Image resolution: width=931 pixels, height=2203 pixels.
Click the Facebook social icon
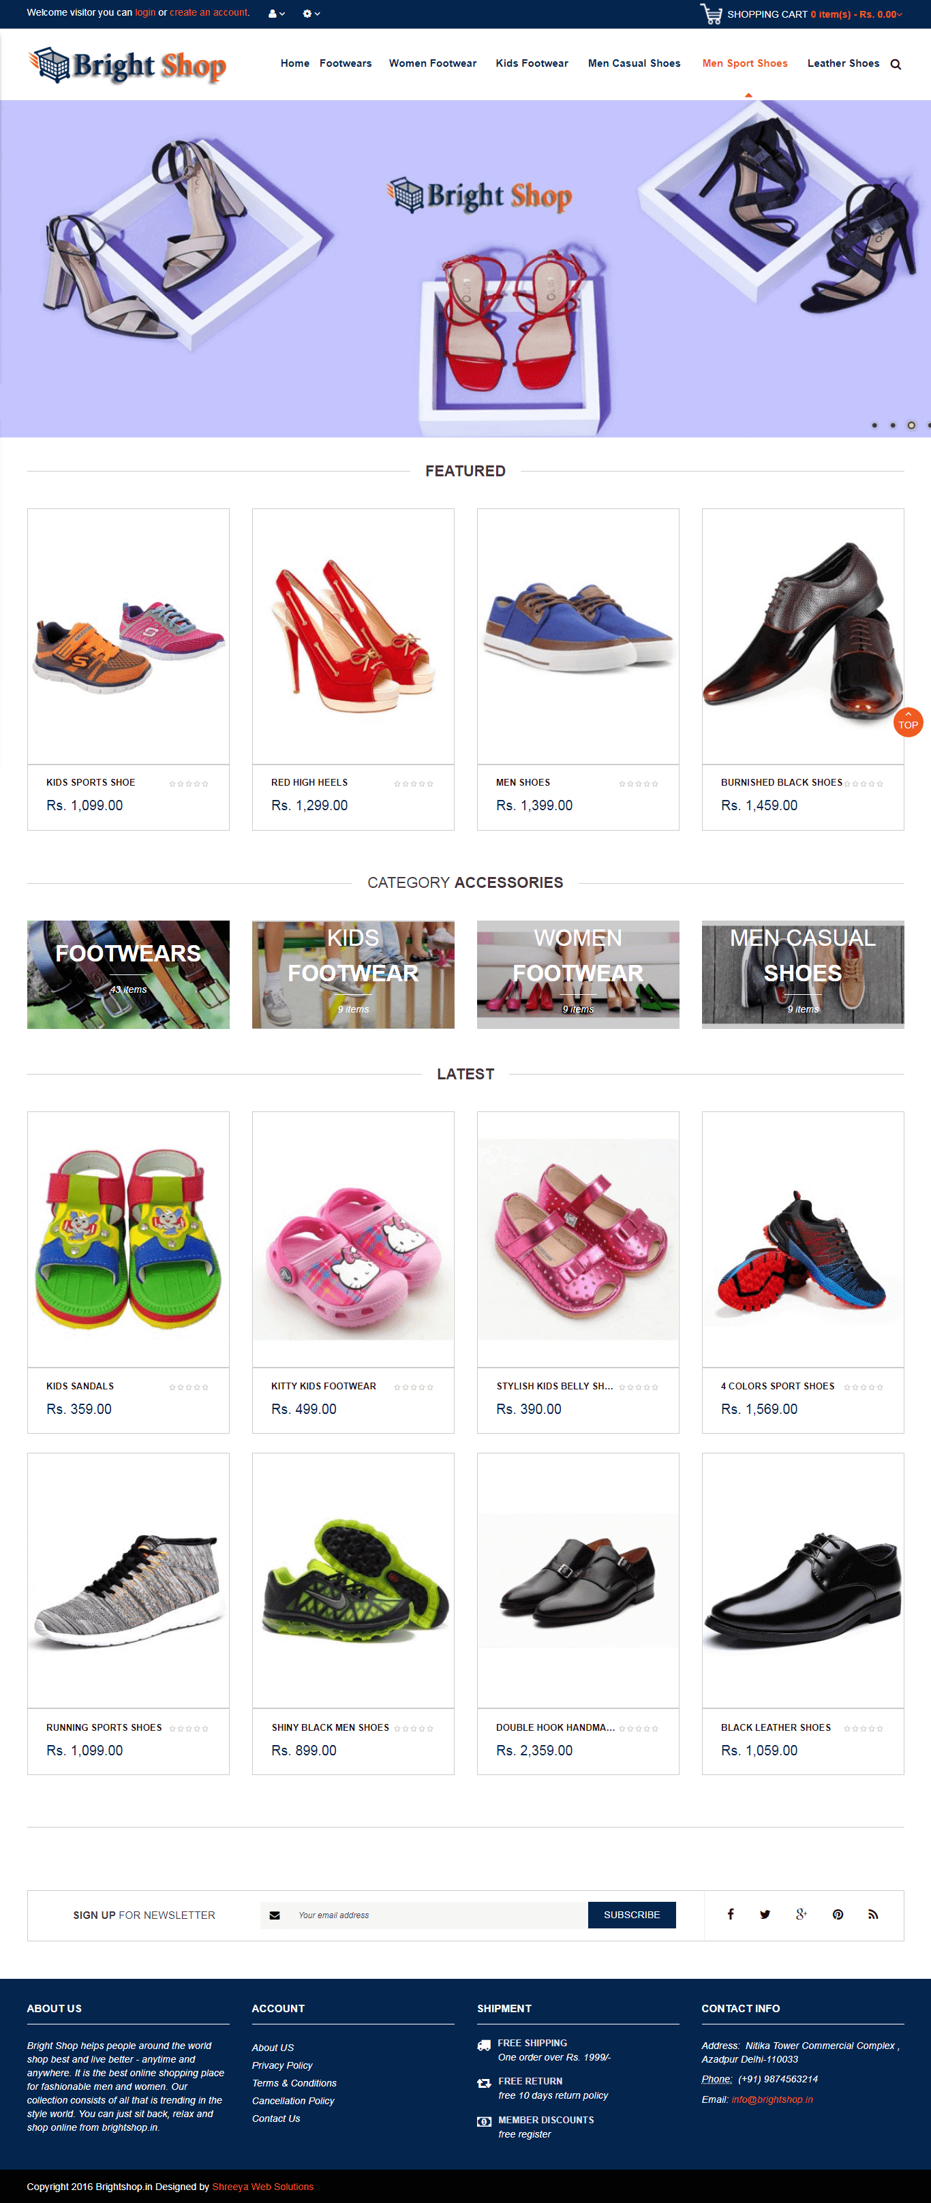[x=730, y=1914]
